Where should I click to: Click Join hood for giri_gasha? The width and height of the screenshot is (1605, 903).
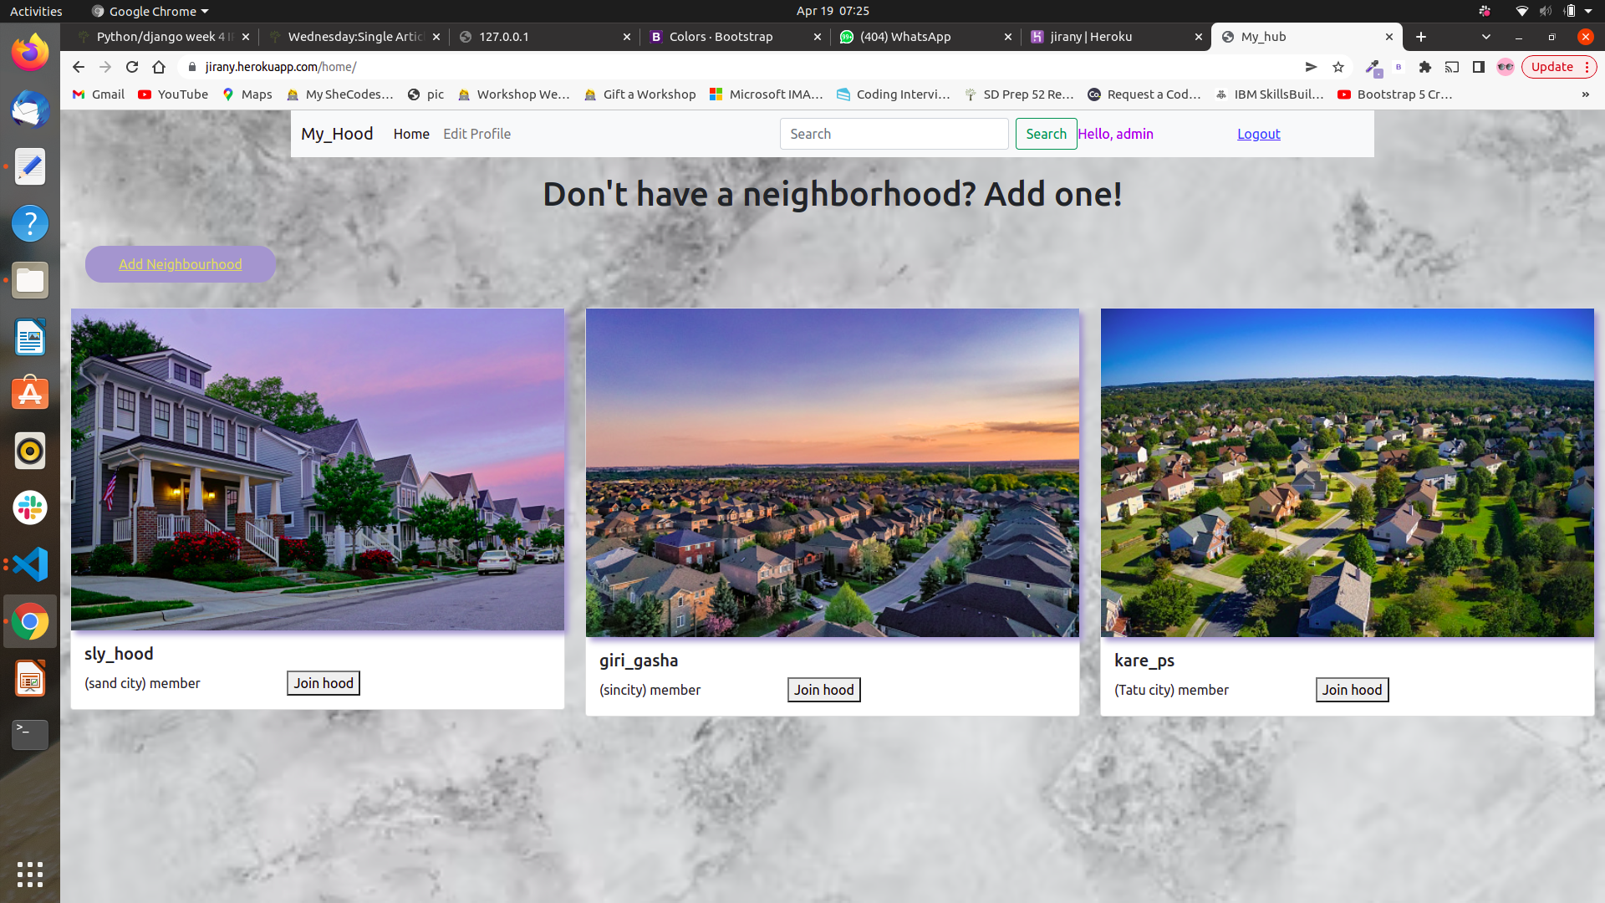[x=823, y=690]
